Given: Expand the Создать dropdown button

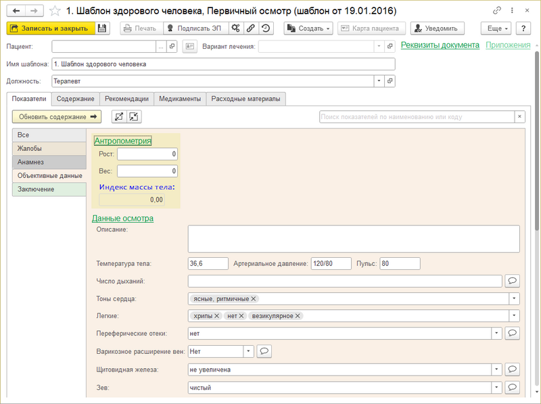Looking at the screenshot, I should tap(308, 28).
